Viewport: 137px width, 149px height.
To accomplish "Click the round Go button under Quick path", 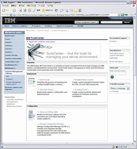I will [112, 77].
